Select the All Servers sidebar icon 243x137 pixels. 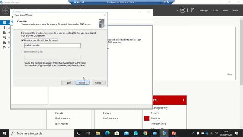pos(5,32)
